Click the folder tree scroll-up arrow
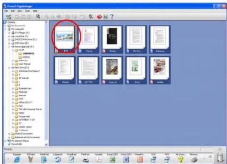The height and width of the screenshot is (164, 227). tap(46, 22)
